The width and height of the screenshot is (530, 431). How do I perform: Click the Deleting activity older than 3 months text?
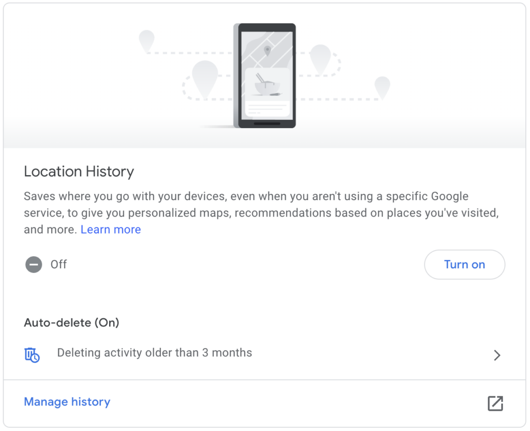point(154,352)
